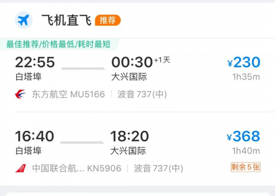Click the 1h35m duration label
275x196 pixels.
(246, 77)
